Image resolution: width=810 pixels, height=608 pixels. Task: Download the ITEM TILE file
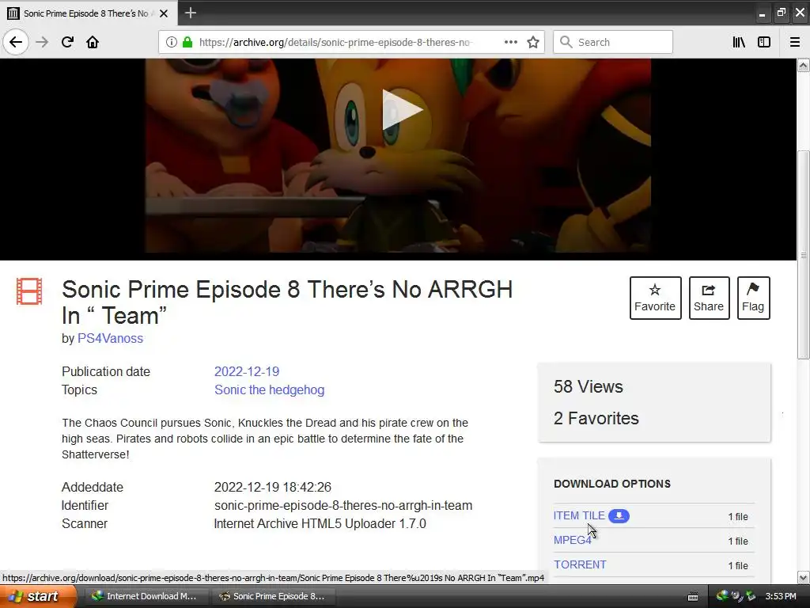[x=579, y=515]
